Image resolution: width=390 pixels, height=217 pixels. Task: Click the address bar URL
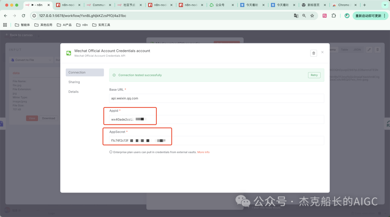pyautogui.click(x=83, y=15)
